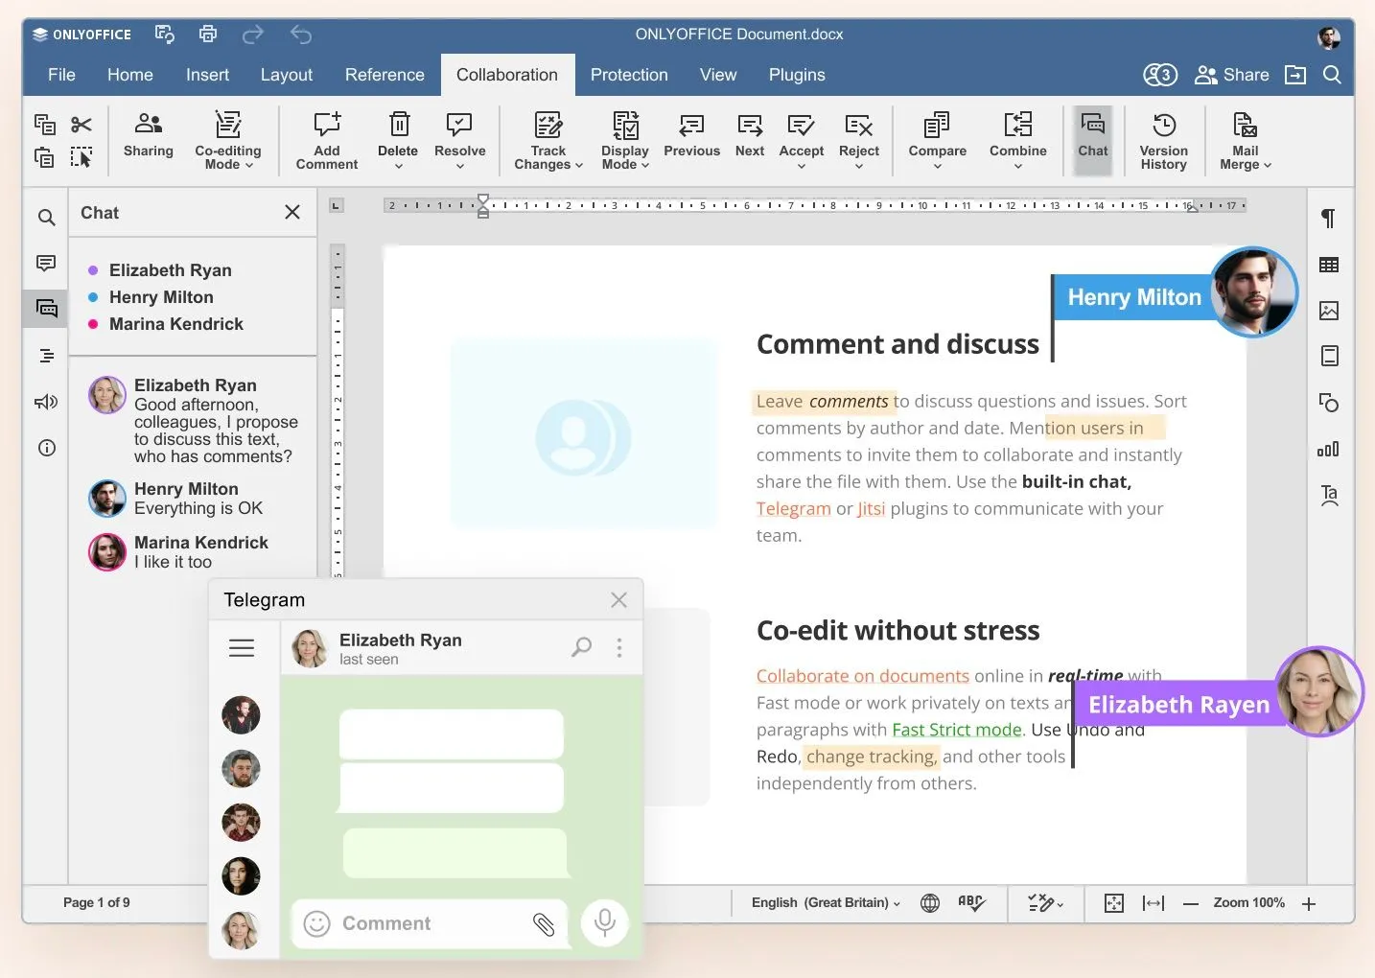Toggle the Chat button in ribbon
1375x978 pixels.
coord(1093,140)
